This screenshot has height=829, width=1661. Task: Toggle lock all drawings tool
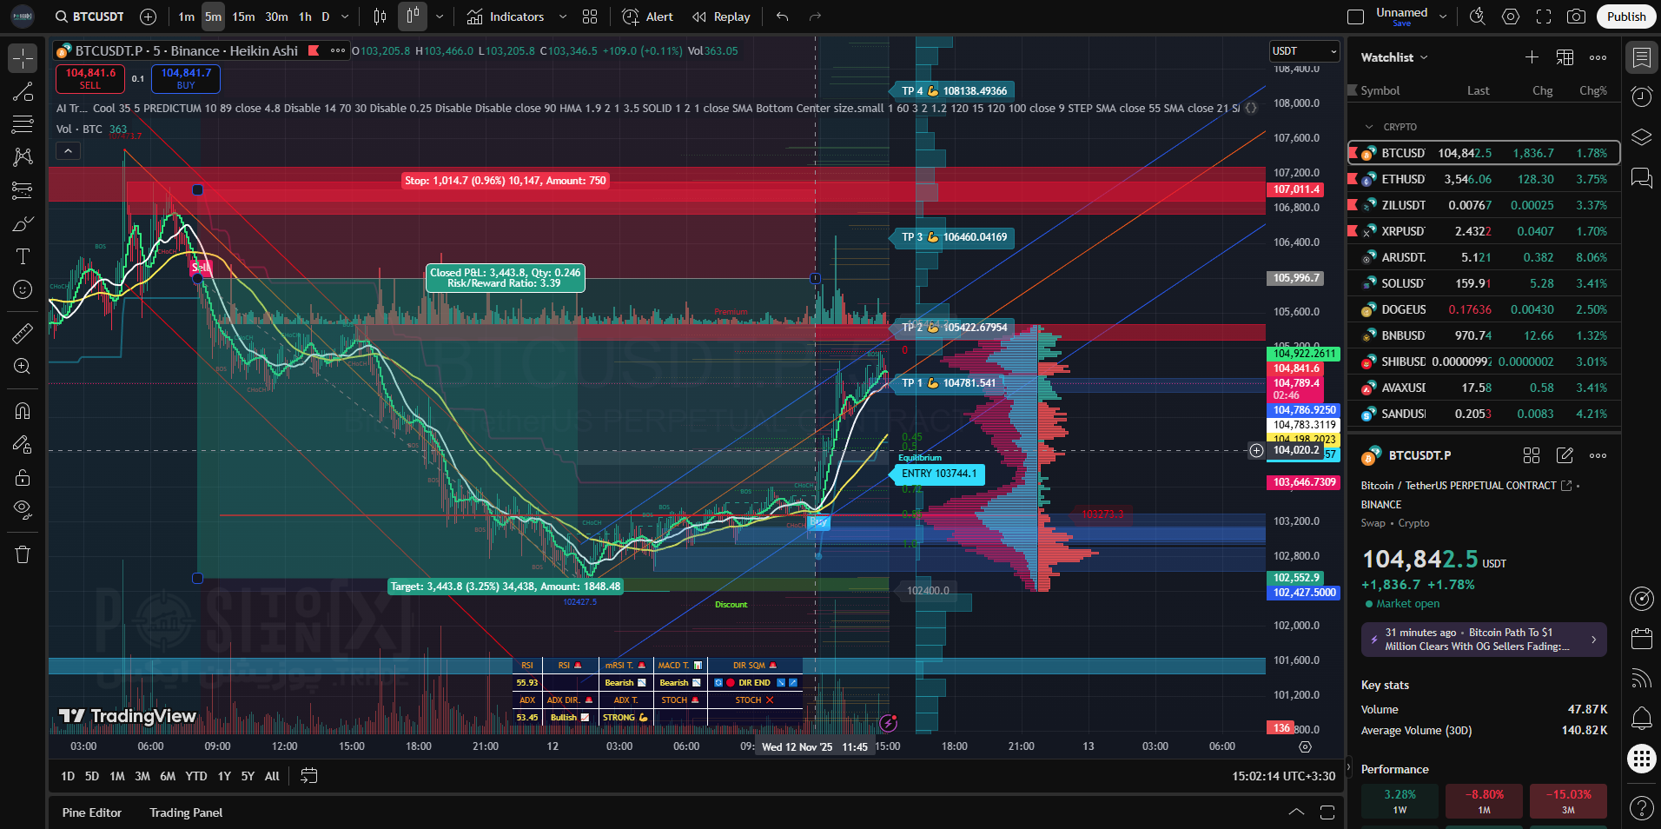tap(23, 477)
